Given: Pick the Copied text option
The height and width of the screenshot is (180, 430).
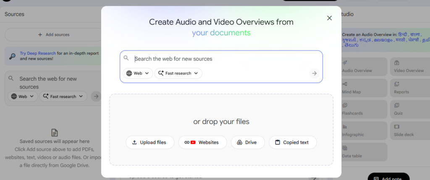Looking at the screenshot, I should coord(292,142).
